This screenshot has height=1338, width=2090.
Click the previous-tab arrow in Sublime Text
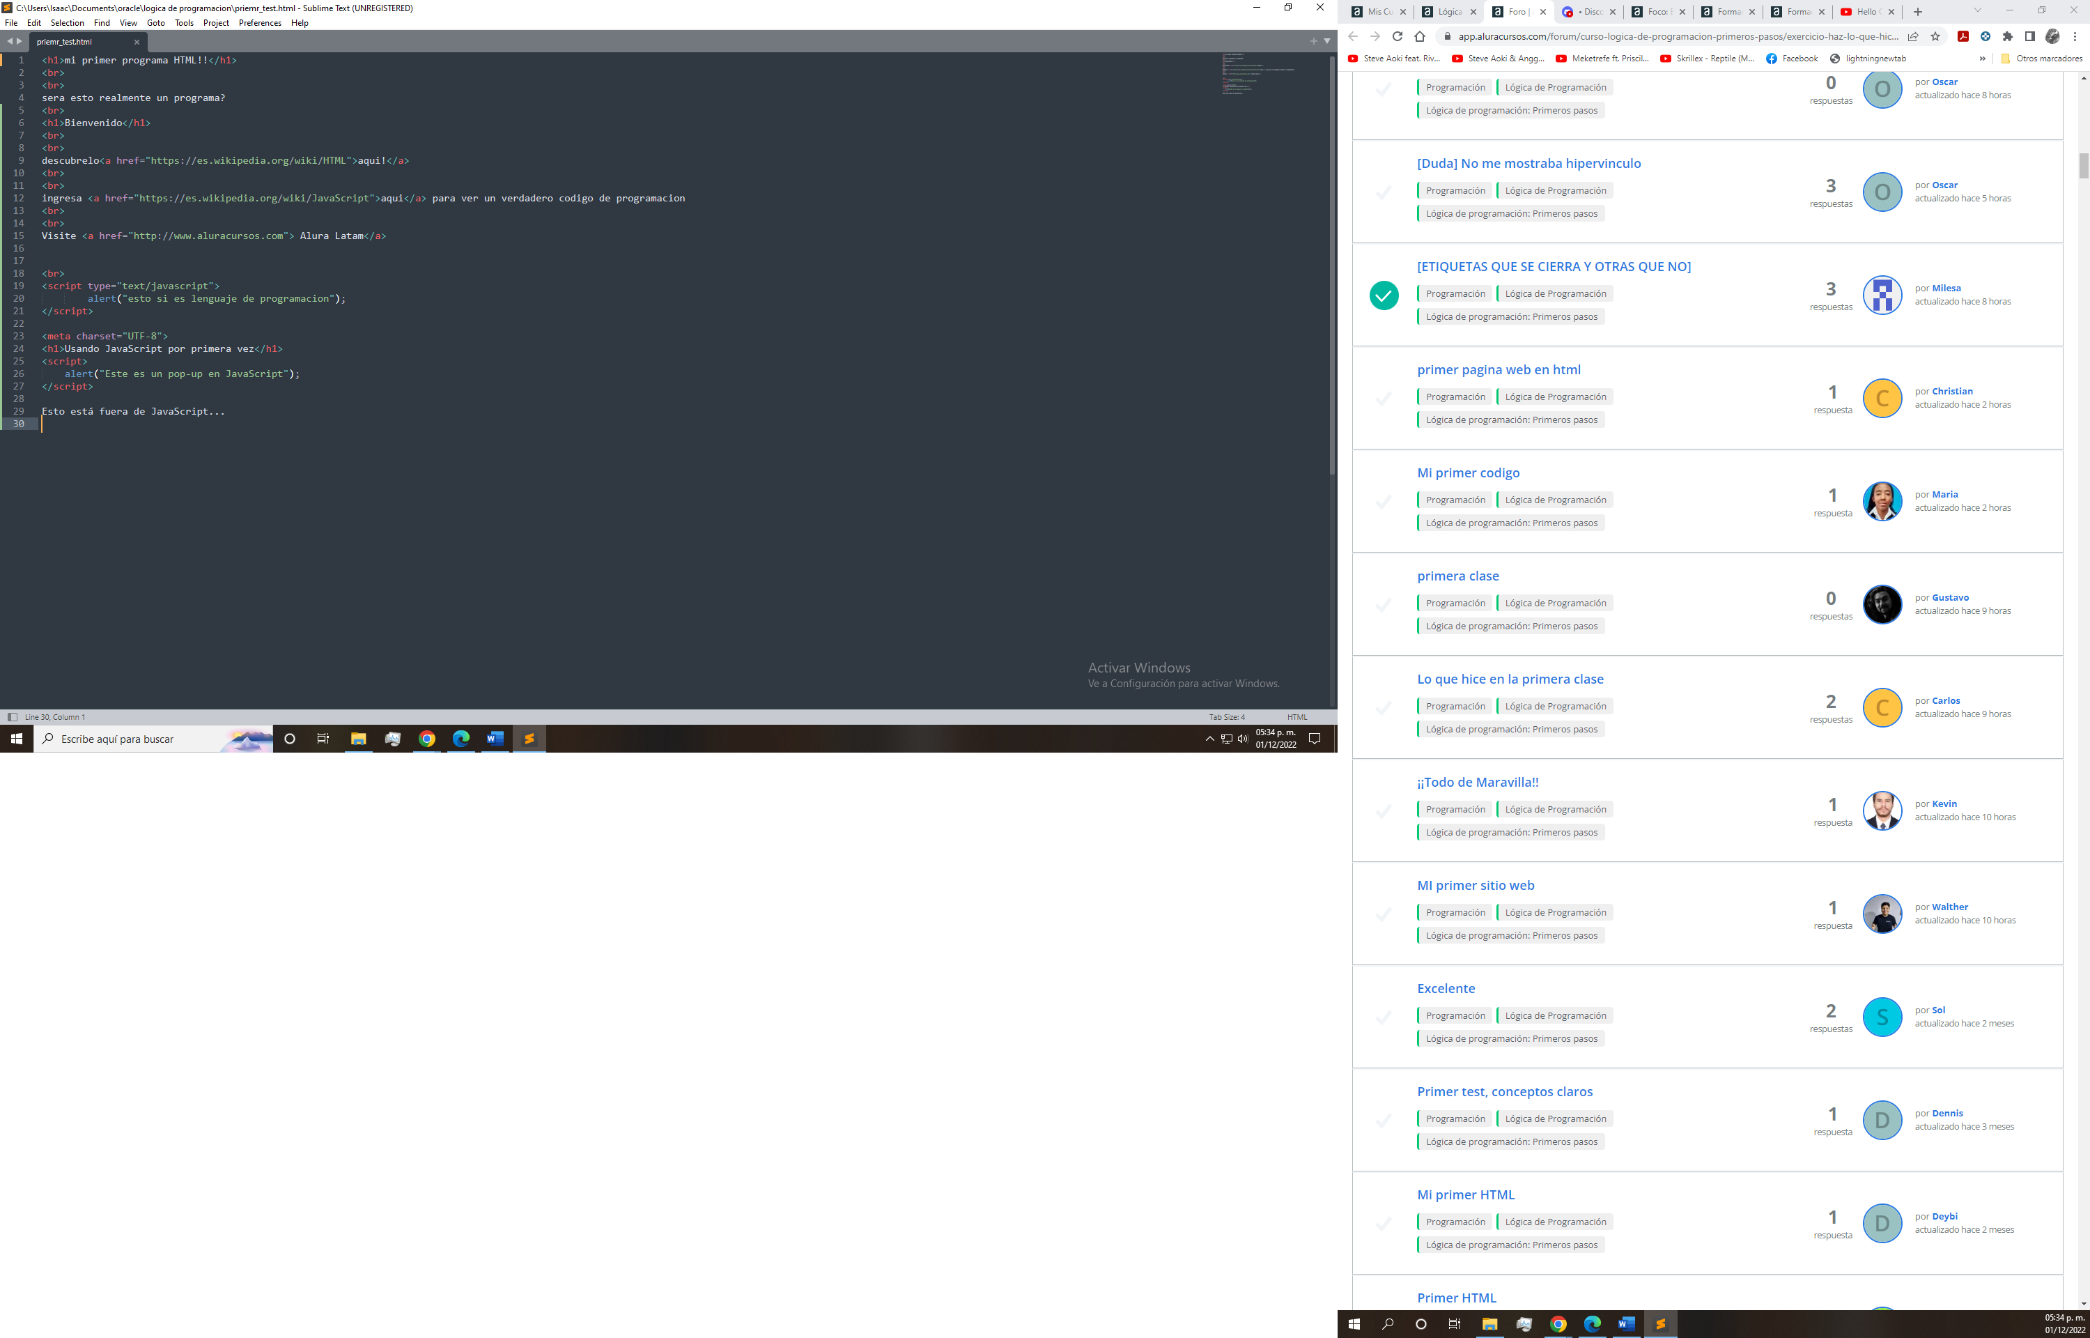point(10,41)
